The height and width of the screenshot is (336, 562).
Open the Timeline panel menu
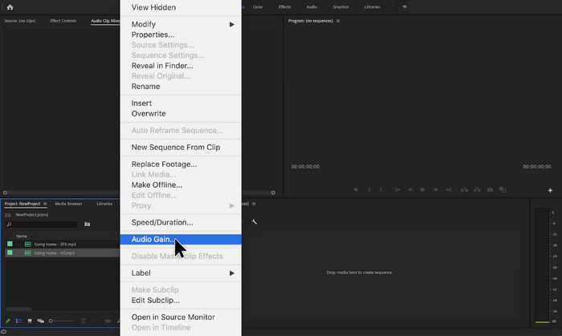(x=254, y=204)
